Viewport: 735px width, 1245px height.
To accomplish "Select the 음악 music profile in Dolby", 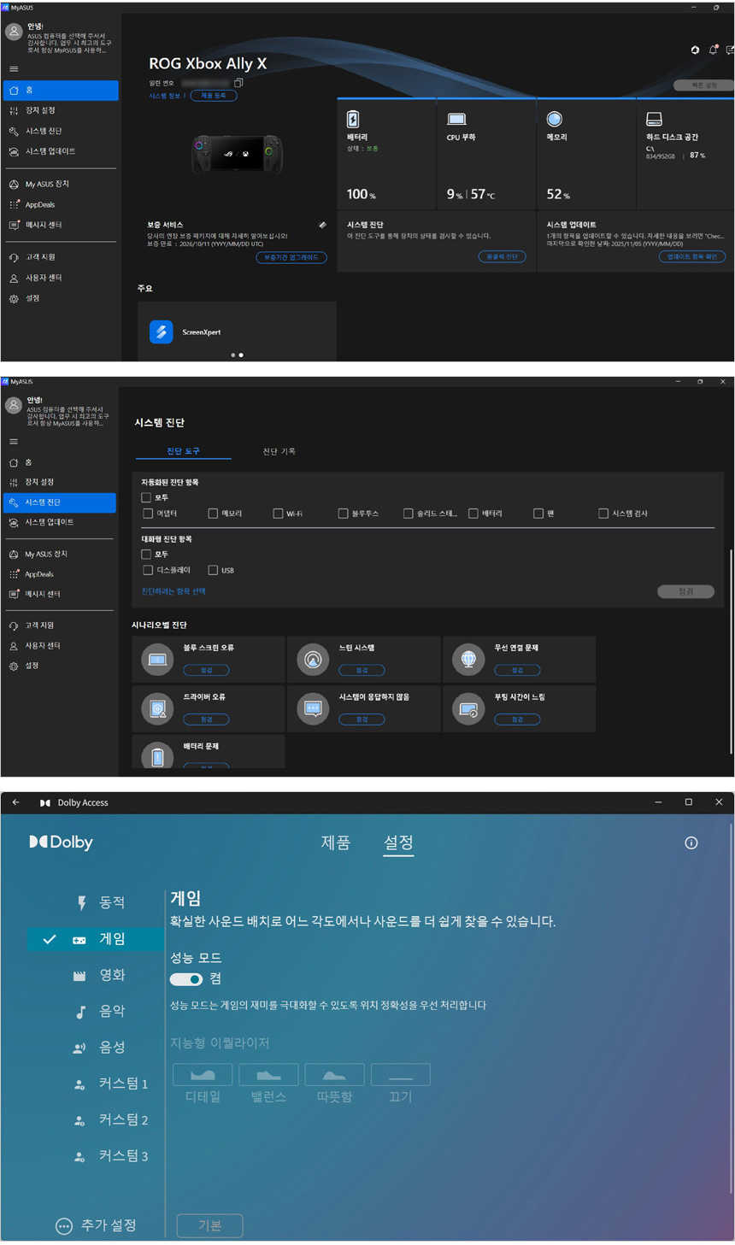I will coord(112,1011).
